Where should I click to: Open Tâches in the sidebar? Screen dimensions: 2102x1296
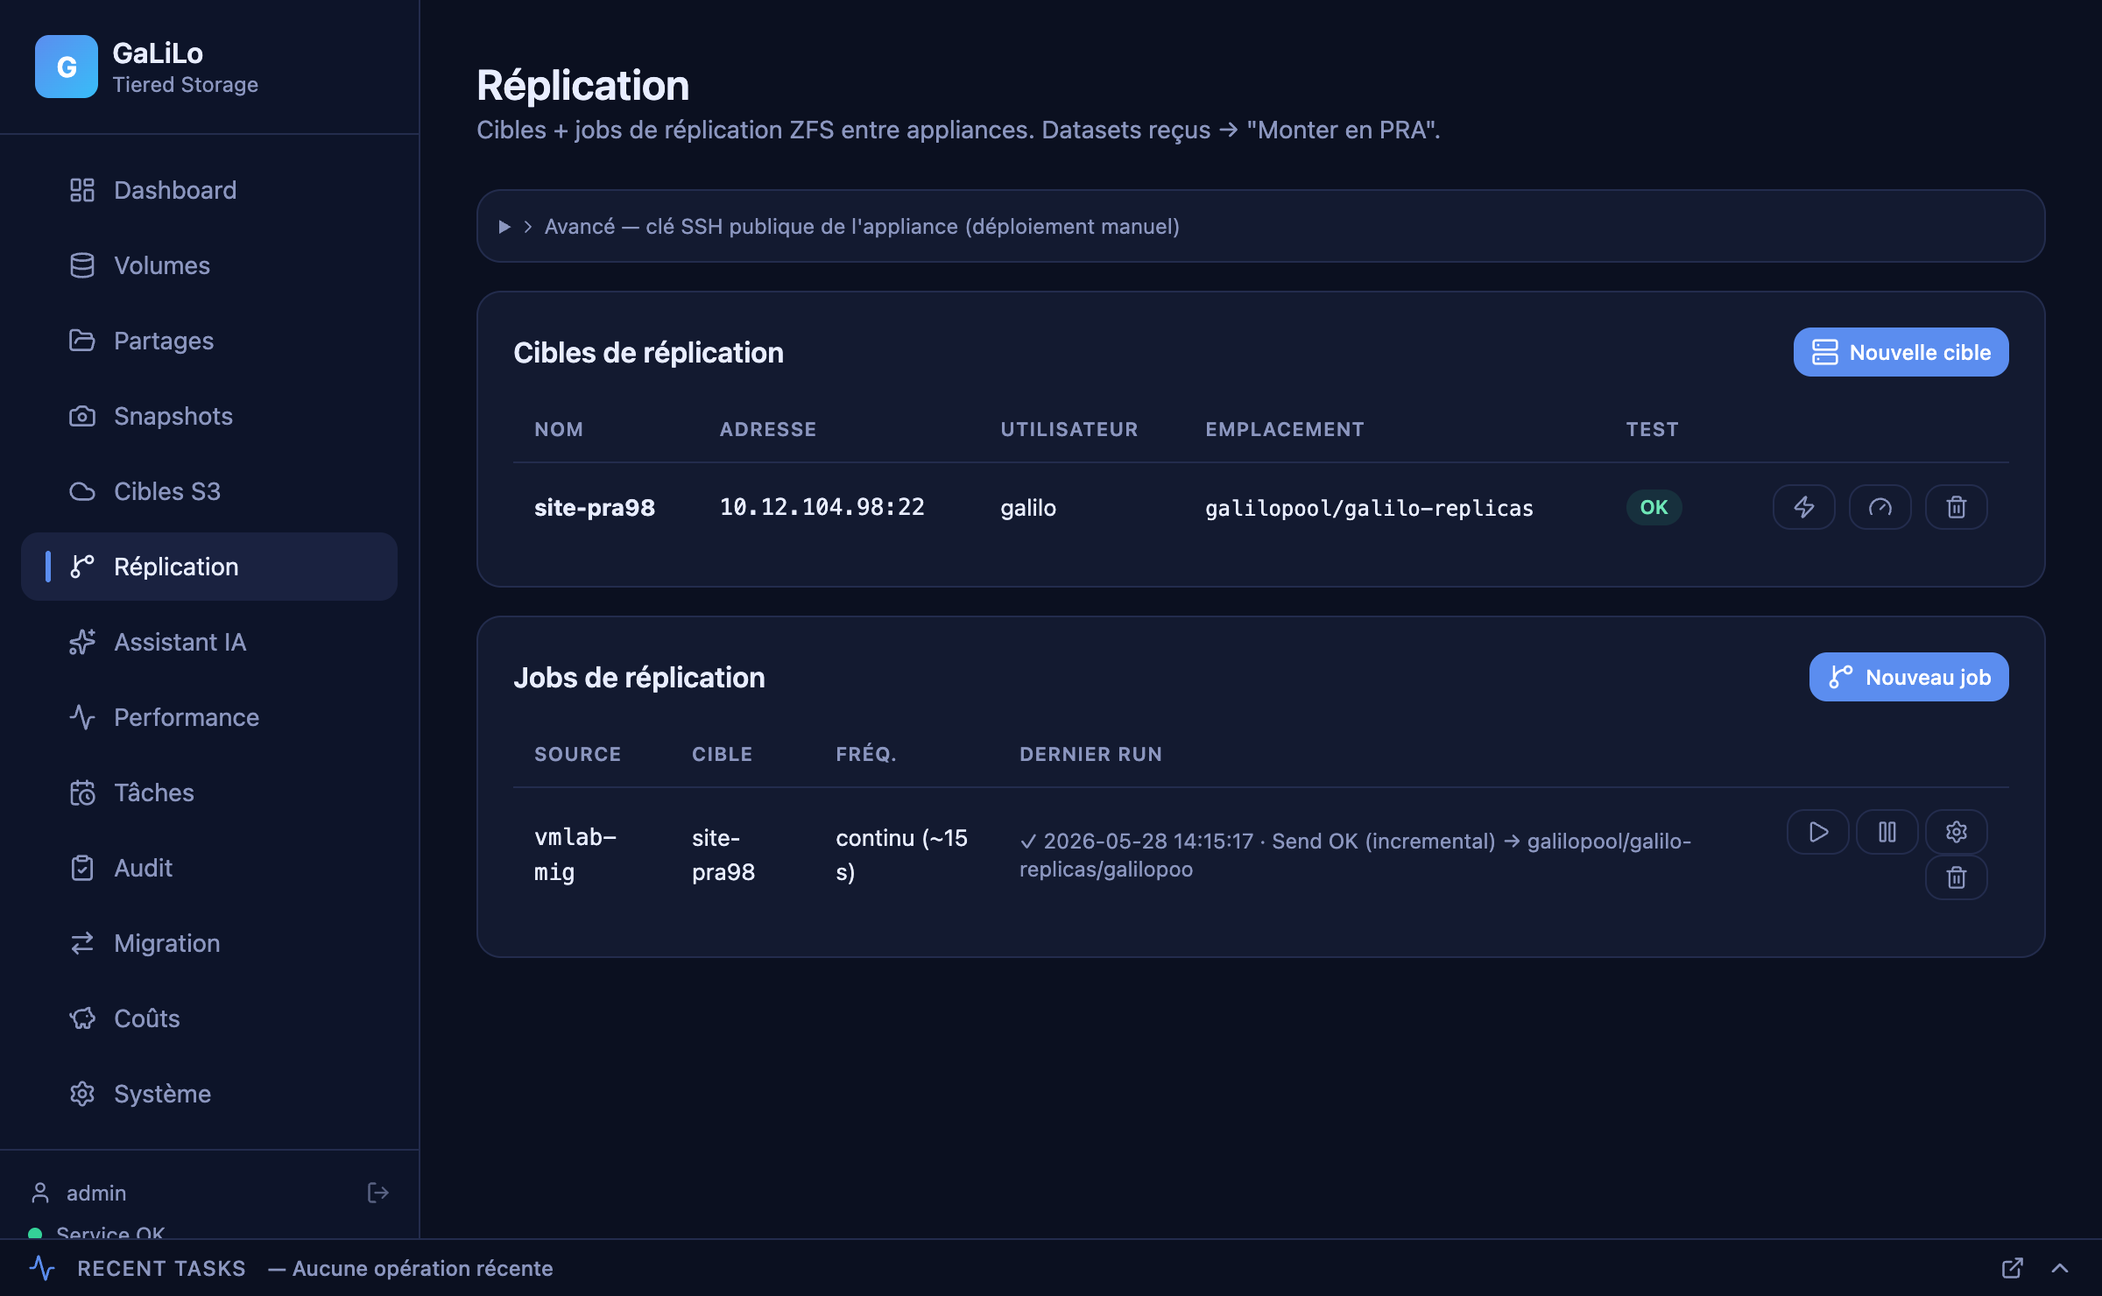tap(208, 792)
